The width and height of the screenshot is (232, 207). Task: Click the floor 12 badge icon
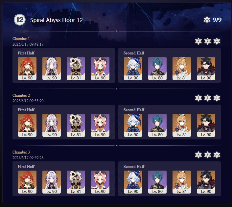pyautogui.click(x=20, y=20)
